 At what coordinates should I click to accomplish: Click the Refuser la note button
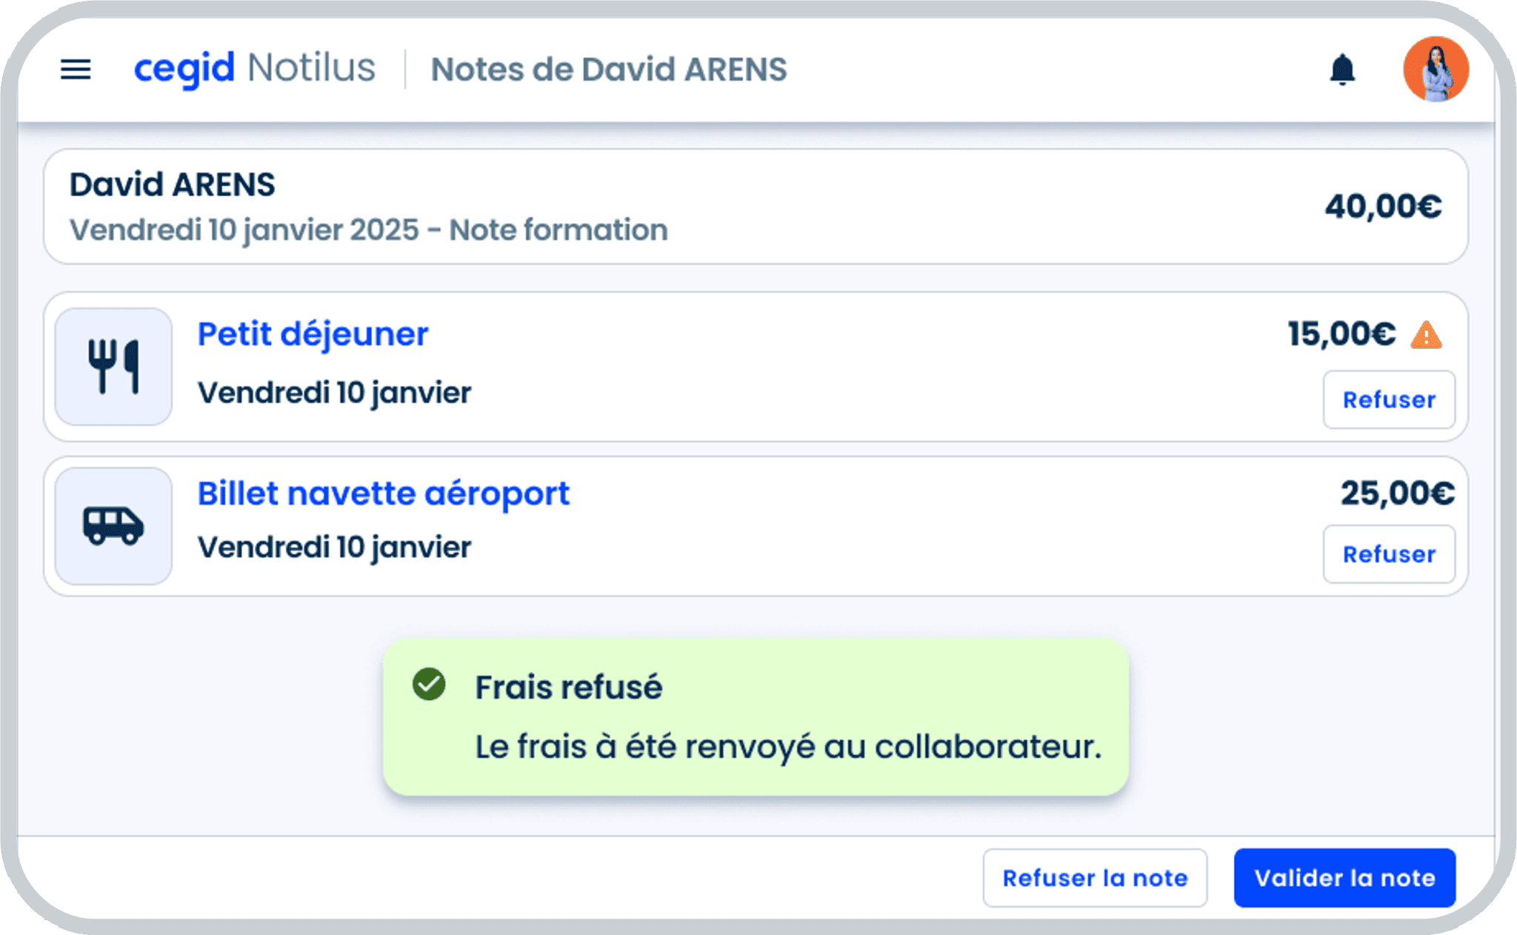click(x=1094, y=878)
